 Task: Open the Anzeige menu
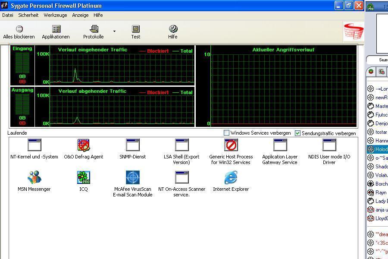click(80, 15)
